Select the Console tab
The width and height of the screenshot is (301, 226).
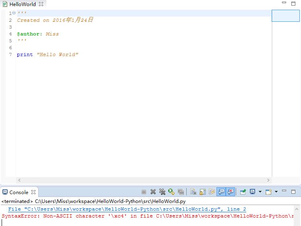click(19, 193)
